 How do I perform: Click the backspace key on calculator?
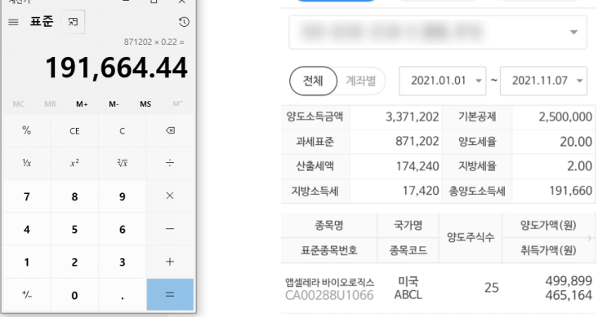click(170, 130)
